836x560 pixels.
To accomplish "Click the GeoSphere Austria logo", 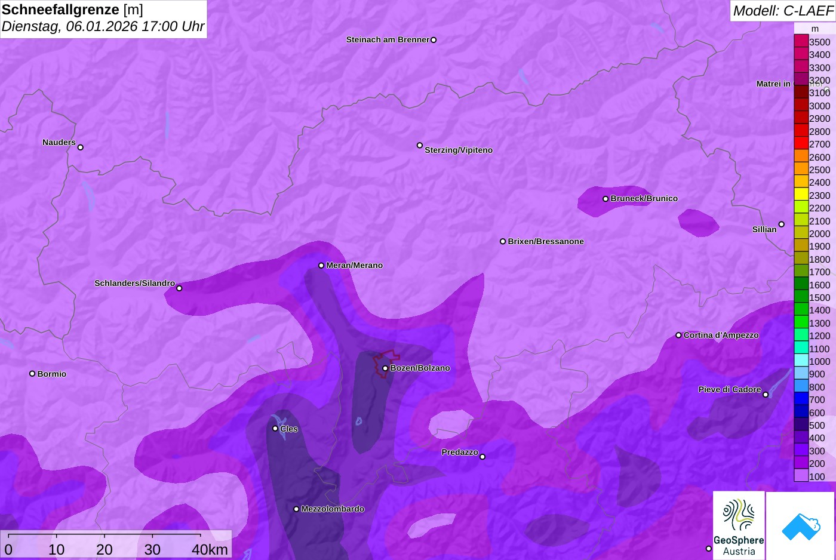I will click(x=739, y=525).
